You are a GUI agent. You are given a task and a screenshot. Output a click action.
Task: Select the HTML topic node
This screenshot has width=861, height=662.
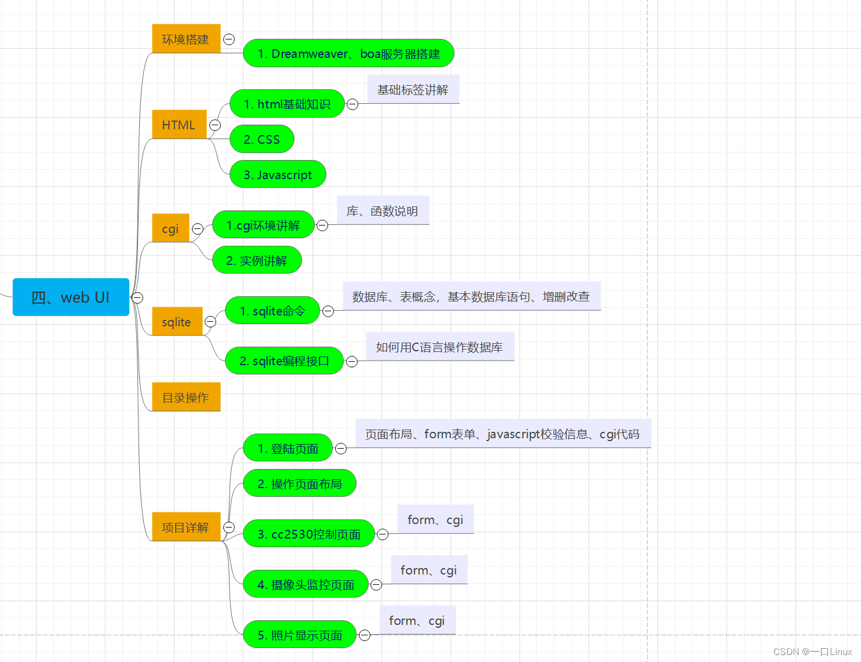click(179, 125)
